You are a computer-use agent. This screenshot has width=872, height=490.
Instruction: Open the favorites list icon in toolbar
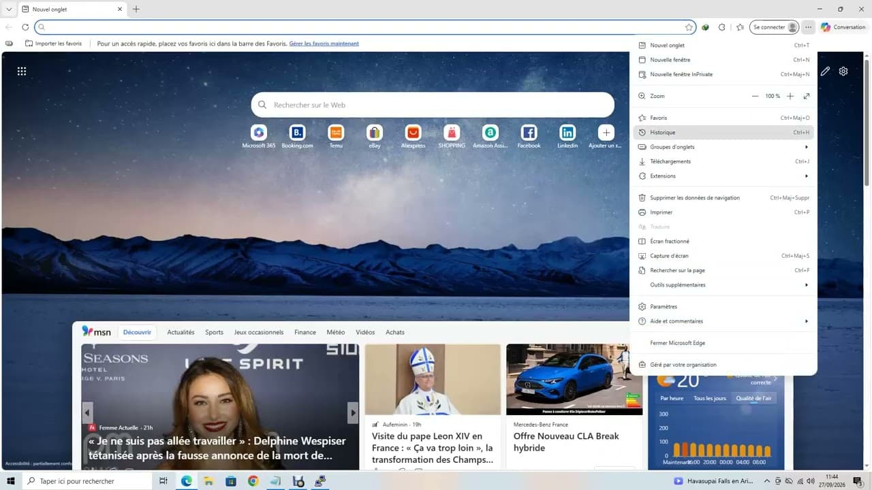tap(740, 27)
